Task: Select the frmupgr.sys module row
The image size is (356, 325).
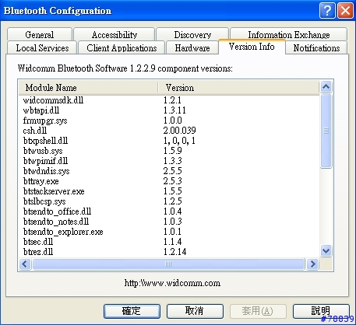Action: tap(169, 121)
